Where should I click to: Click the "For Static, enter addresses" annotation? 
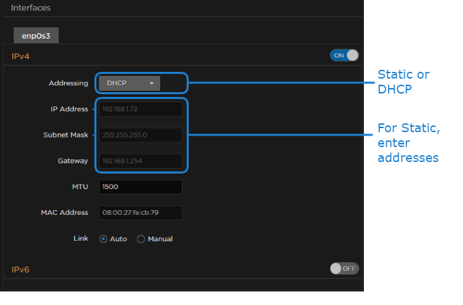click(409, 143)
